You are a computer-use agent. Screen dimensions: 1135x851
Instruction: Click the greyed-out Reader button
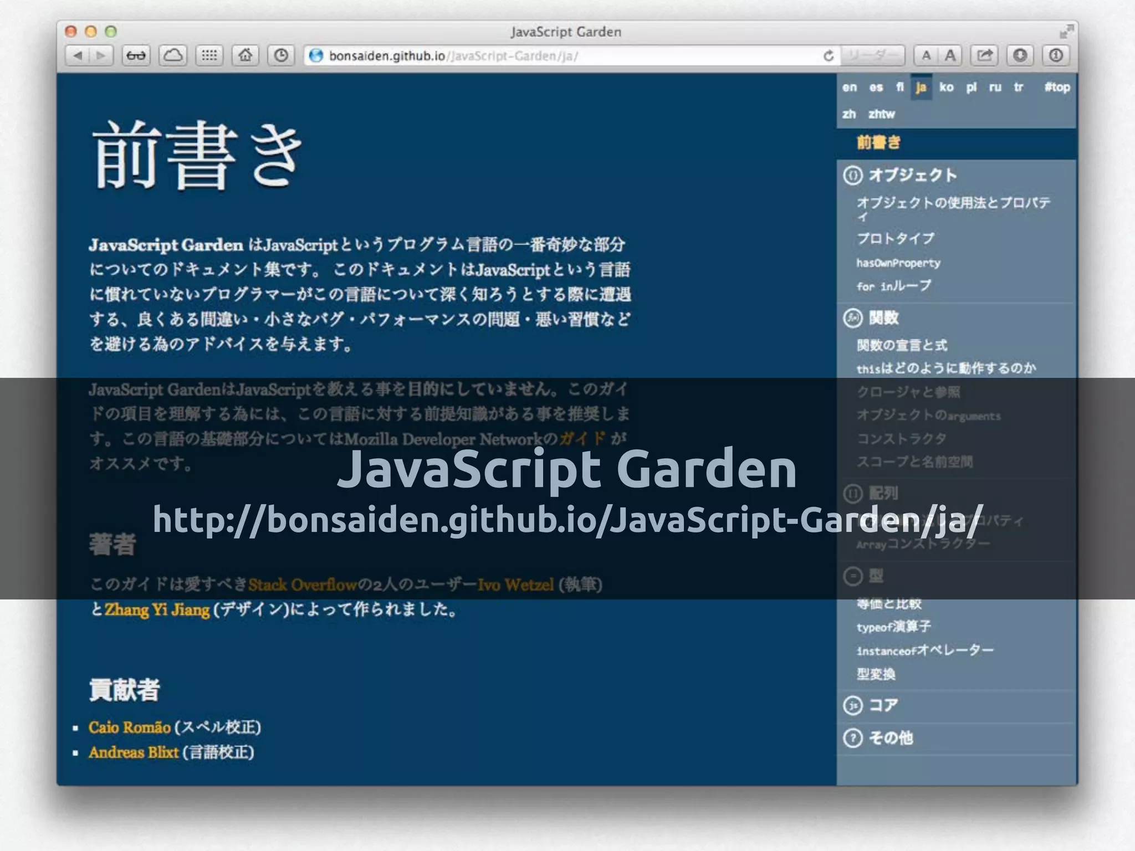[x=873, y=56]
